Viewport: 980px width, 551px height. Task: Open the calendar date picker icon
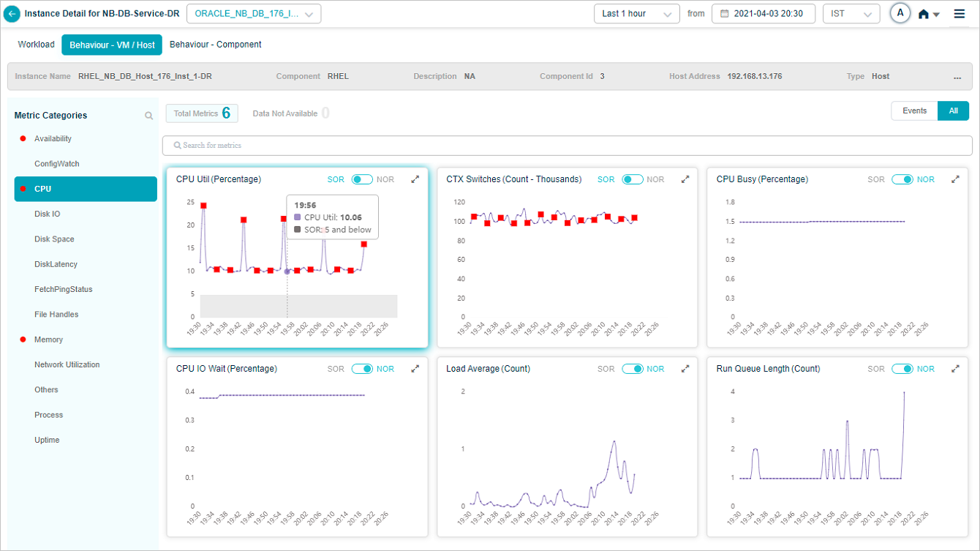(x=725, y=14)
